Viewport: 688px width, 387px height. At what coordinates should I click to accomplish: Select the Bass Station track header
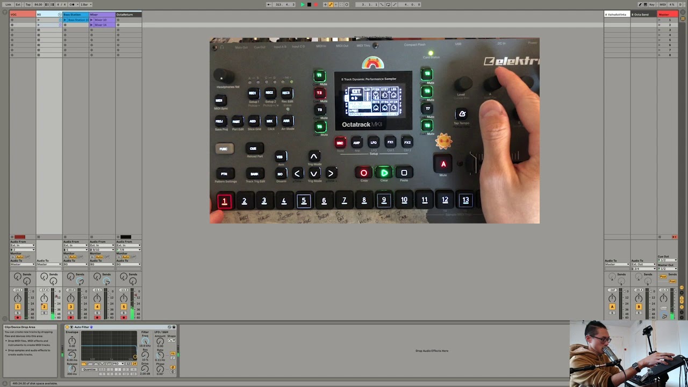tap(75, 15)
